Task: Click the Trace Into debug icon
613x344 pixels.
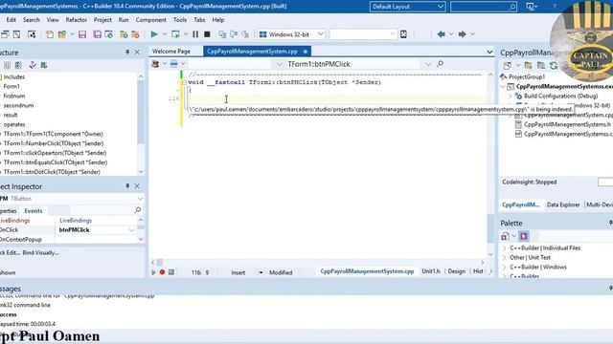Action: (222, 34)
